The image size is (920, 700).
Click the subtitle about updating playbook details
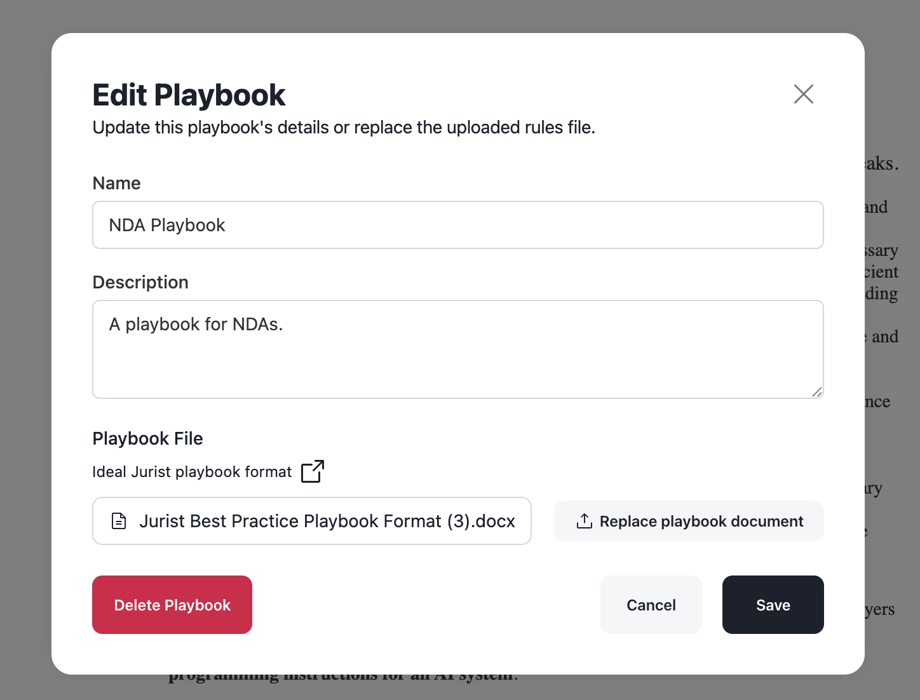click(344, 128)
